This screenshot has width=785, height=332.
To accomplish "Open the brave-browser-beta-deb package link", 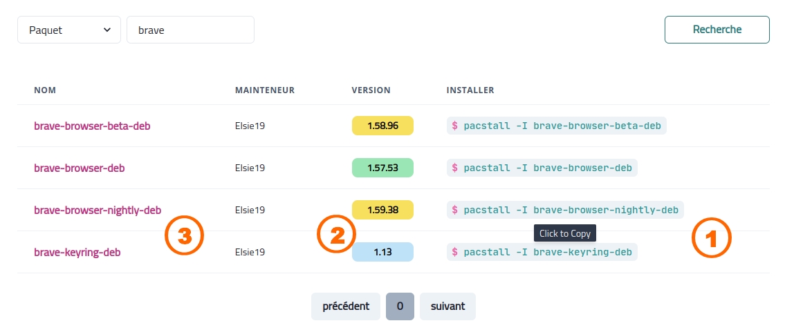I will pyautogui.click(x=92, y=126).
